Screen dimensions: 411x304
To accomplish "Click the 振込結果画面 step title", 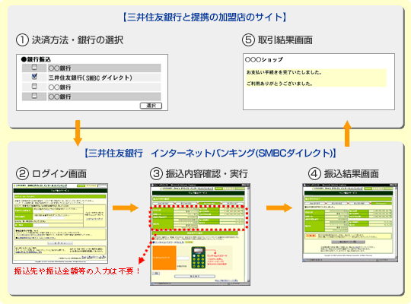I will point(352,173).
